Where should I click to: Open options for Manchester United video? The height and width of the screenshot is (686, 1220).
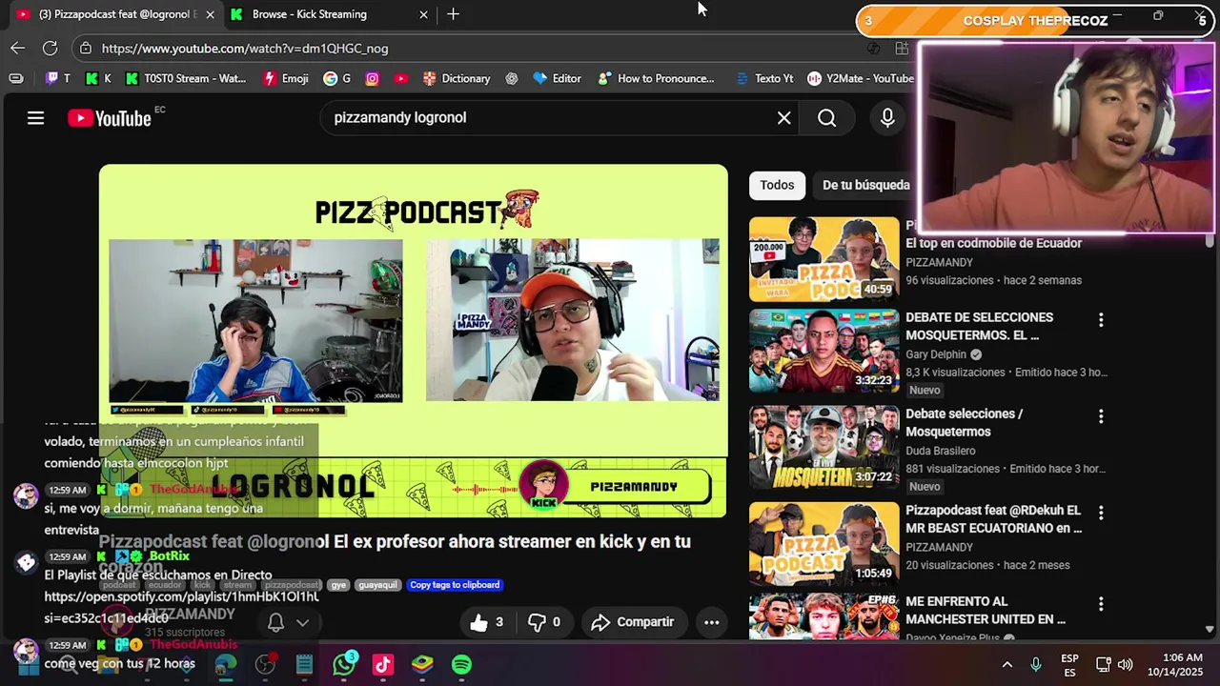click(1101, 604)
